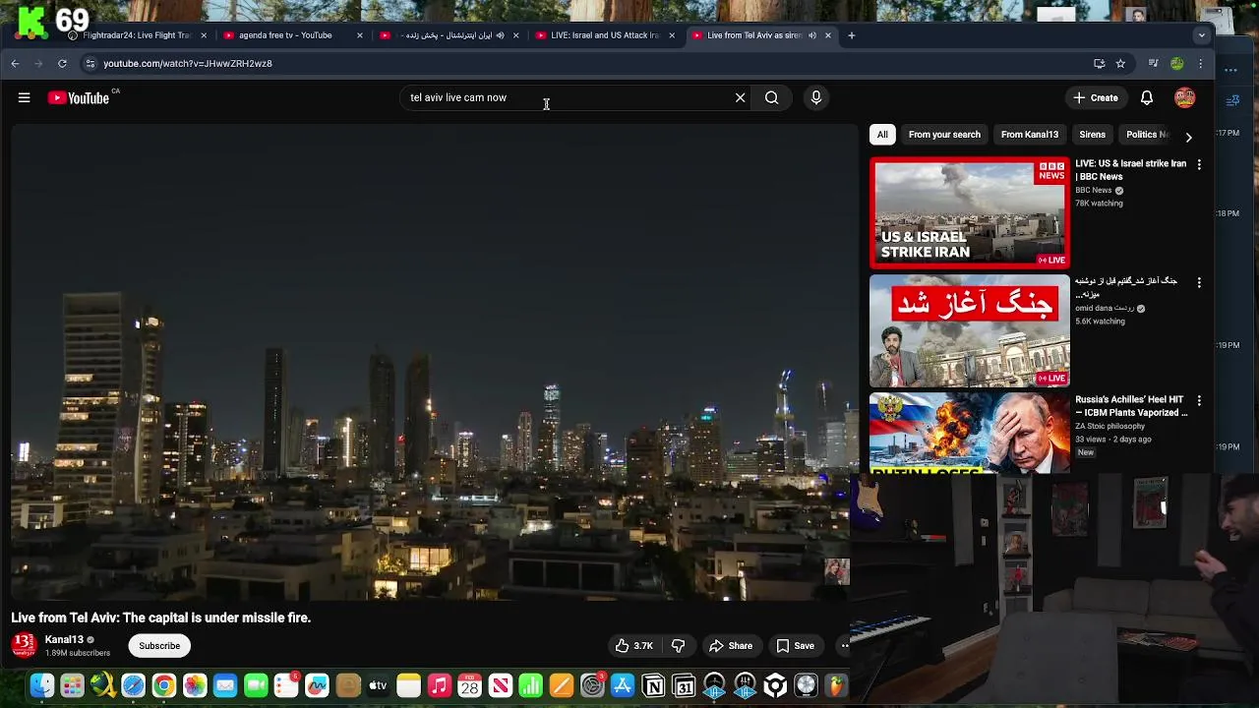Select the From Kanal13 chip
Viewport: 1259px width, 708px height.
1030,135
